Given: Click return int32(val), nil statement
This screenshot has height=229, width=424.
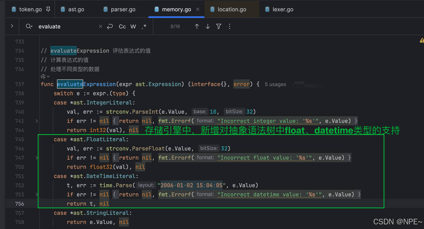Looking at the screenshot, I should (103, 130).
